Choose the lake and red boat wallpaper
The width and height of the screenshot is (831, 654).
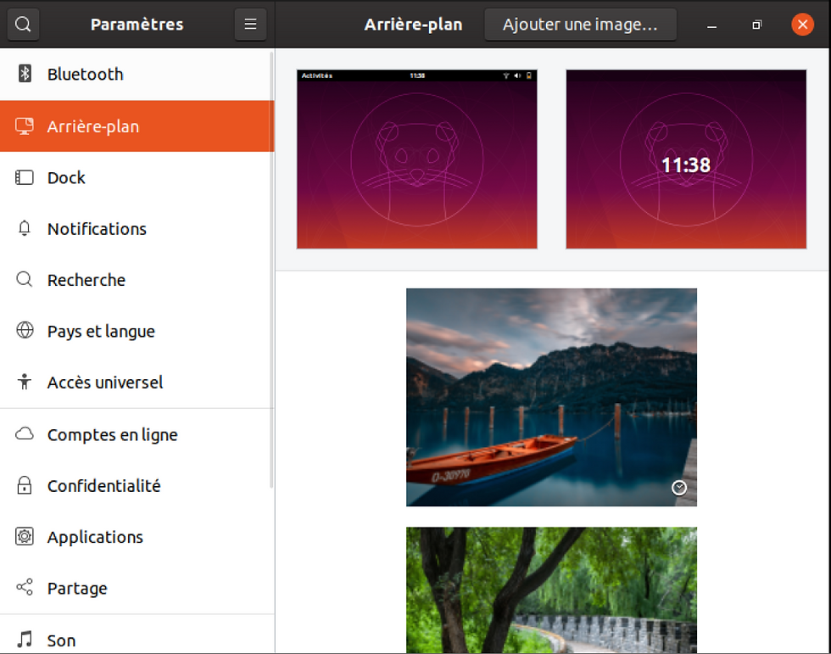pos(552,398)
